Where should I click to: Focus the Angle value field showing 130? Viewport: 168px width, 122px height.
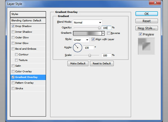[88, 48]
